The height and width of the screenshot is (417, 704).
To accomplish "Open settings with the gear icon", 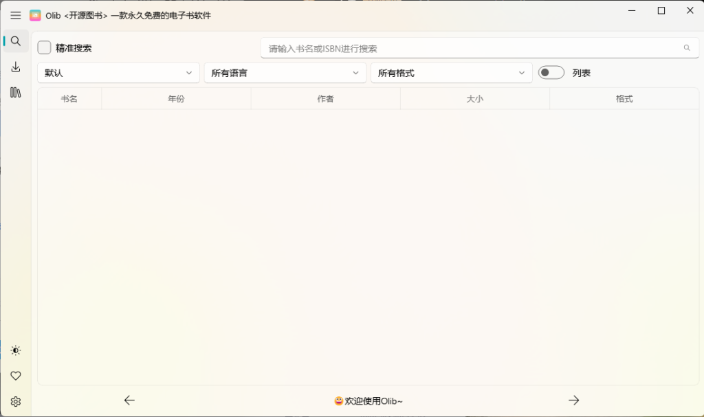I will pyautogui.click(x=15, y=401).
